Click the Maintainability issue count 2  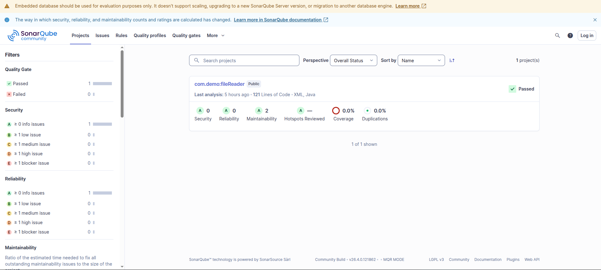(x=267, y=111)
